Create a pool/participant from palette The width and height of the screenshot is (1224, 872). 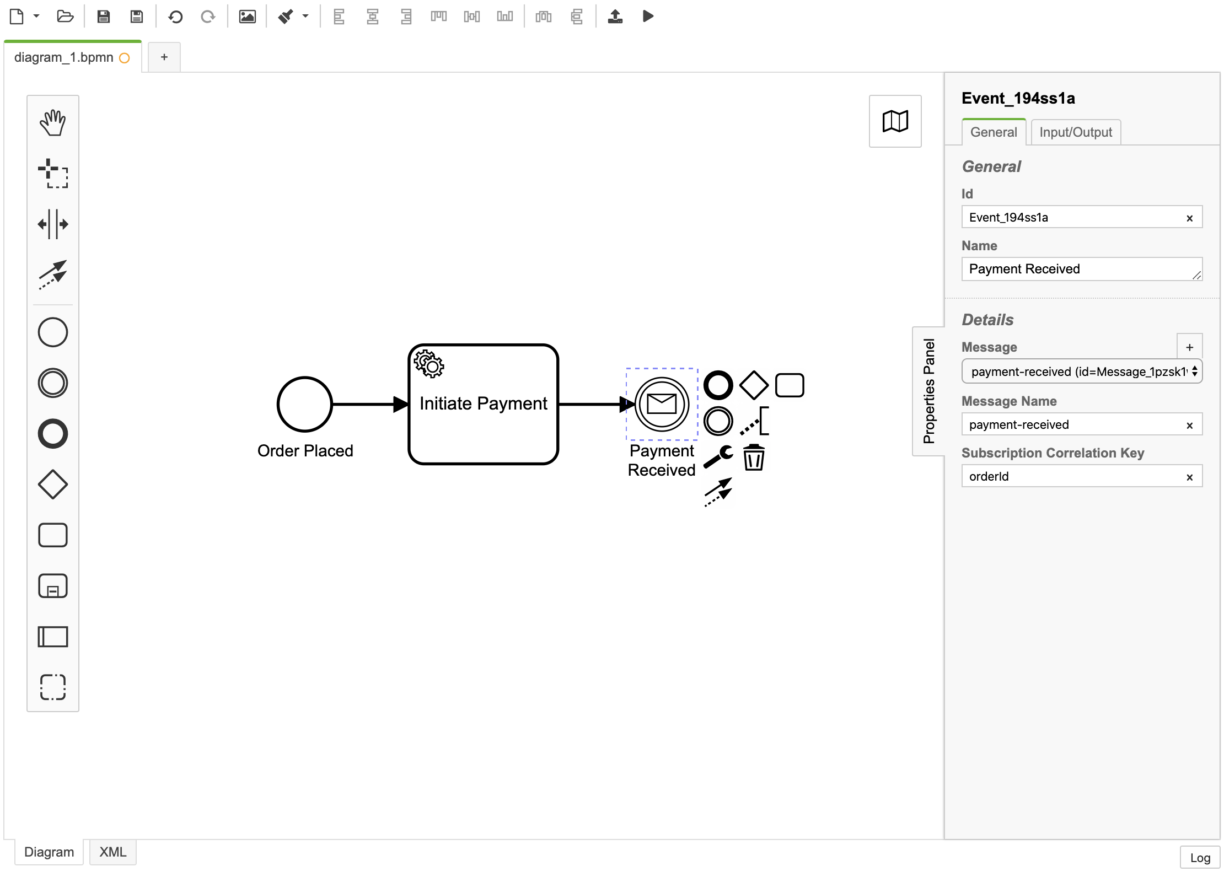click(x=53, y=637)
